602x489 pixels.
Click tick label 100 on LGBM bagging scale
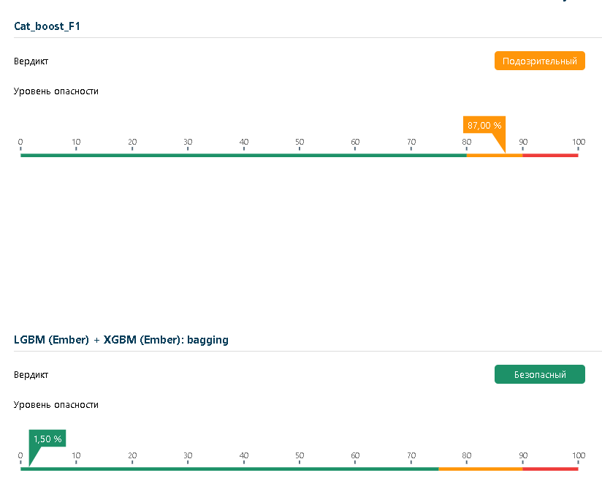pos(578,455)
